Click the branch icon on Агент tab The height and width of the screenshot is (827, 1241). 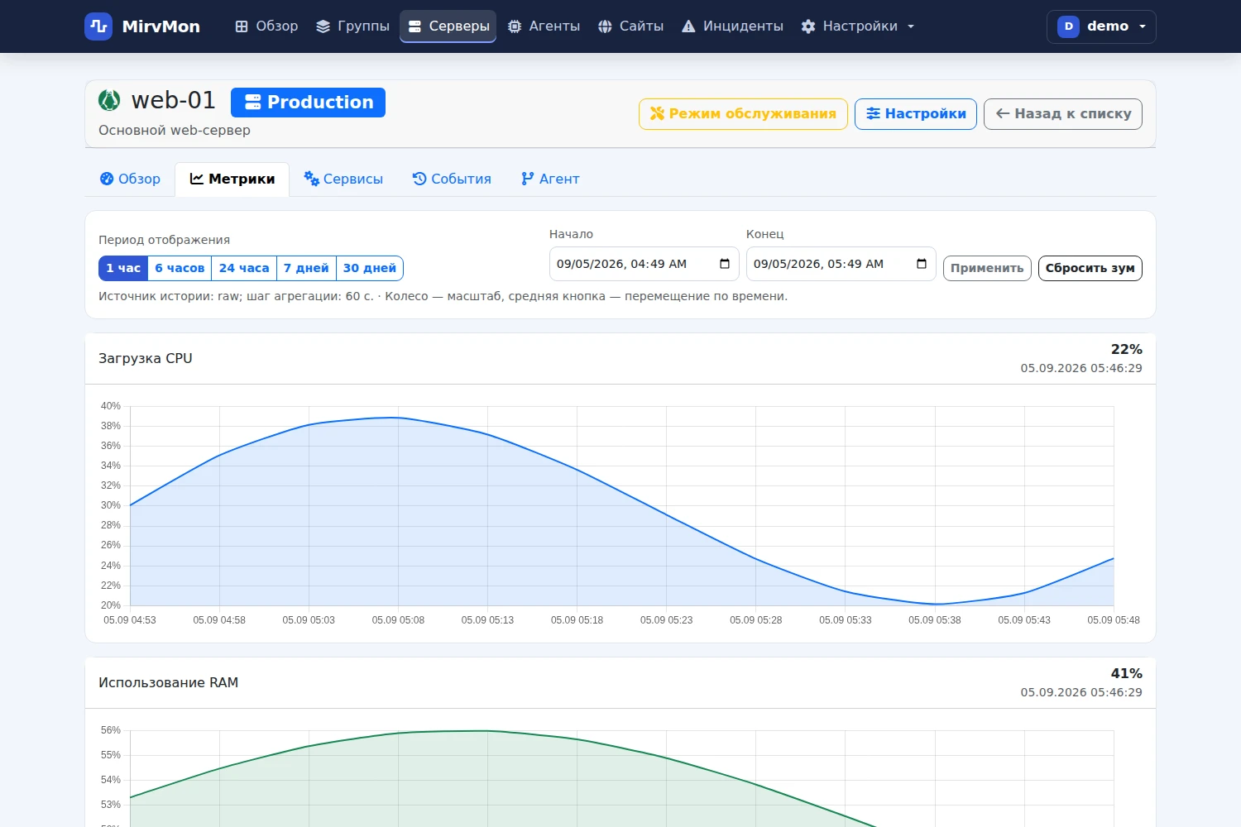(527, 179)
